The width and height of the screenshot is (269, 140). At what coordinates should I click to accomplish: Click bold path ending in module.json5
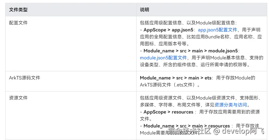pyautogui.click(x=191, y=51)
